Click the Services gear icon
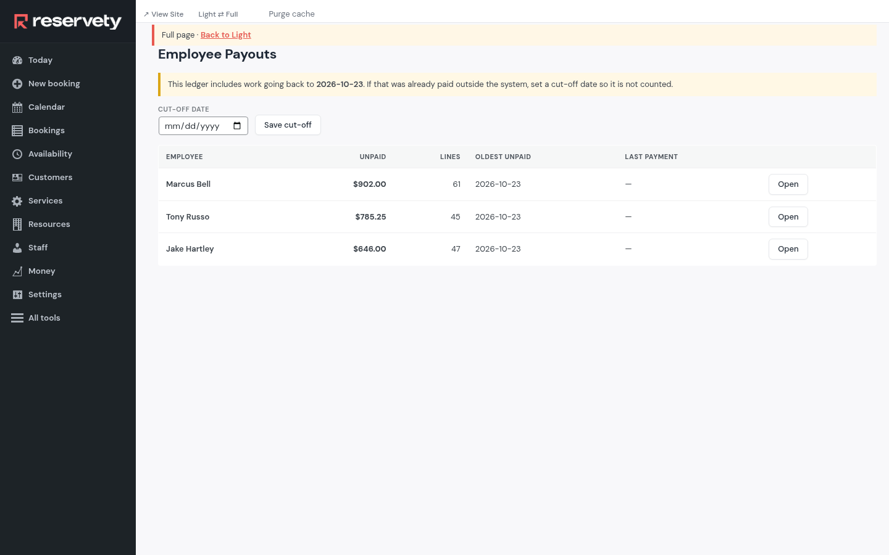The height and width of the screenshot is (555, 889). pyautogui.click(x=17, y=201)
